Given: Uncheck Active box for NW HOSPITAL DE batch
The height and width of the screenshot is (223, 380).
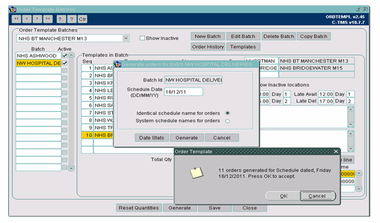Looking at the screenshot, I should coord(64,63).
